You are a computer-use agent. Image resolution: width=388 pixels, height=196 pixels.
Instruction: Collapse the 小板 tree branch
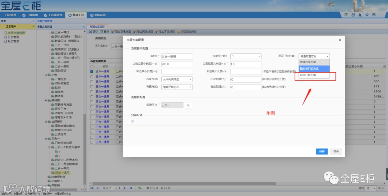[46, 75]
